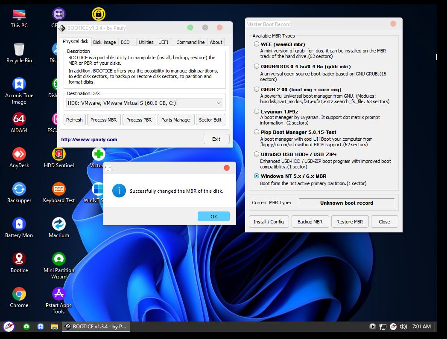Image resolution: width=447 pixels, height=339 pixels.
Task: Click the Refresh button
Action: coord(74,120)
